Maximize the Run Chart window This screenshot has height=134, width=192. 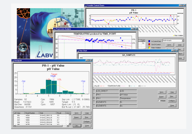click(x=174, y=51)
